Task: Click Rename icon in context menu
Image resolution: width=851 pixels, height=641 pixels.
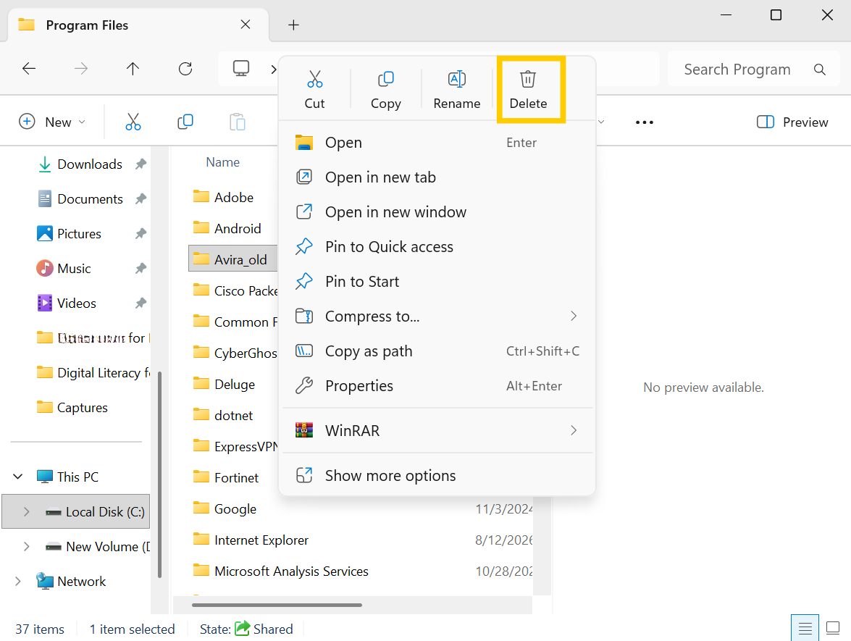Action: click(457, 79)
